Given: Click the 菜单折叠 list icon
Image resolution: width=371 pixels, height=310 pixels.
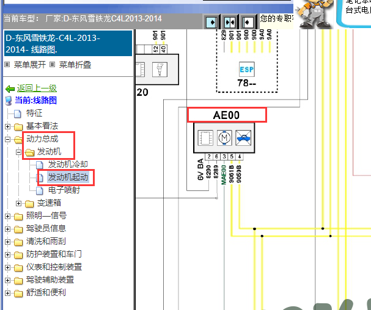Looking at the screenshot, I should tap(53, 64).
